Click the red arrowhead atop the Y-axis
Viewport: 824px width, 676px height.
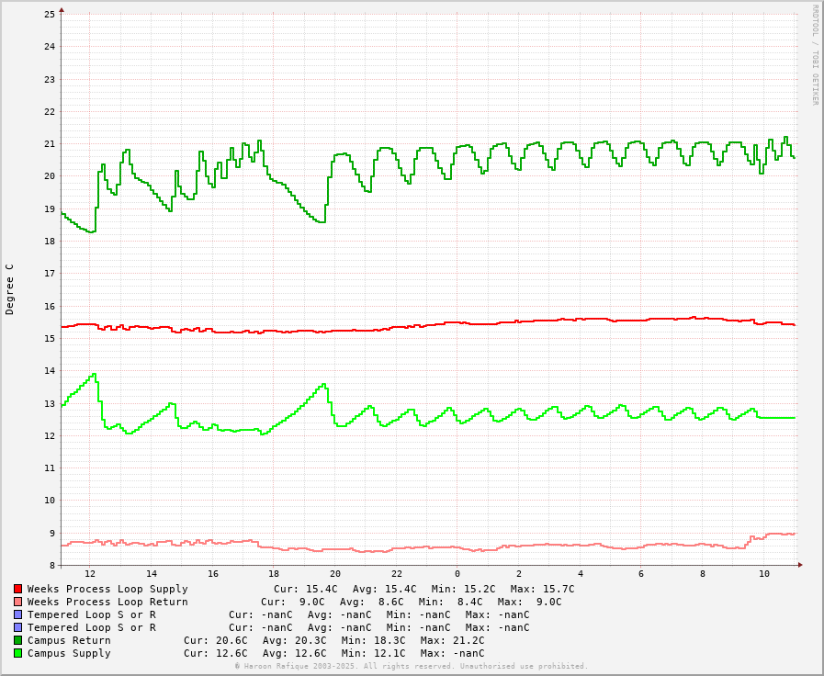pos(62,10)
